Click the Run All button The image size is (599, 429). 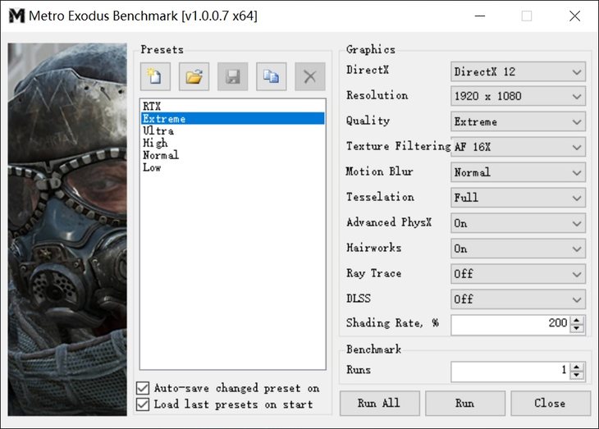[379, 403]
